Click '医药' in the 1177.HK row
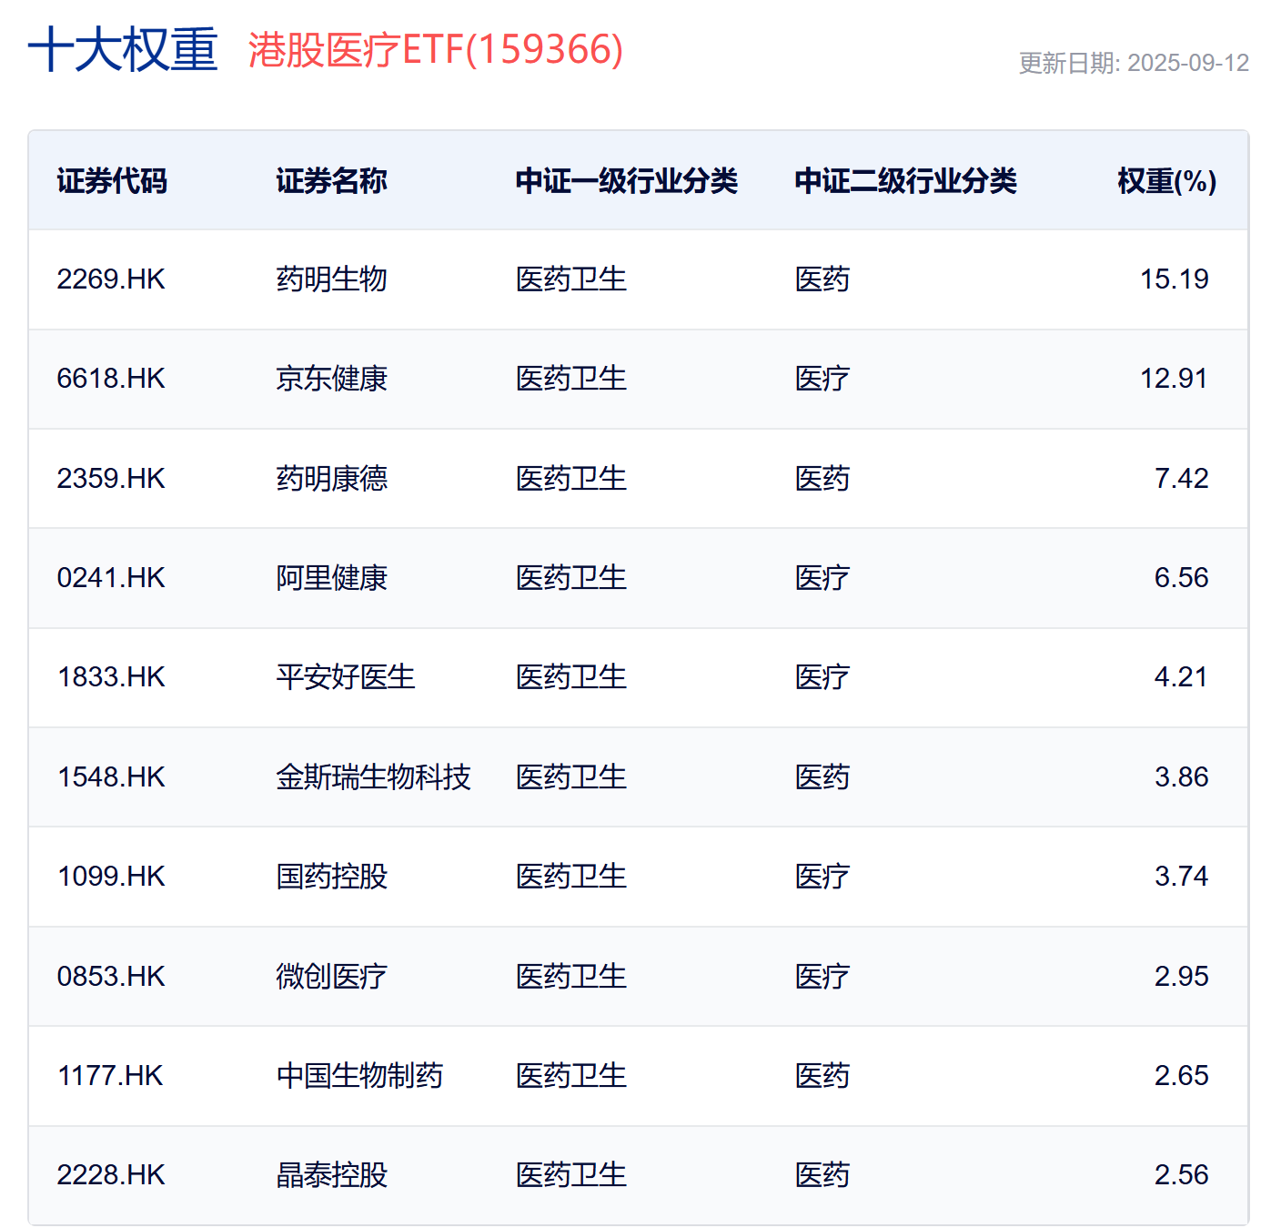The width and height of the screenshot is (1261, 1228). pos(822,1076)
